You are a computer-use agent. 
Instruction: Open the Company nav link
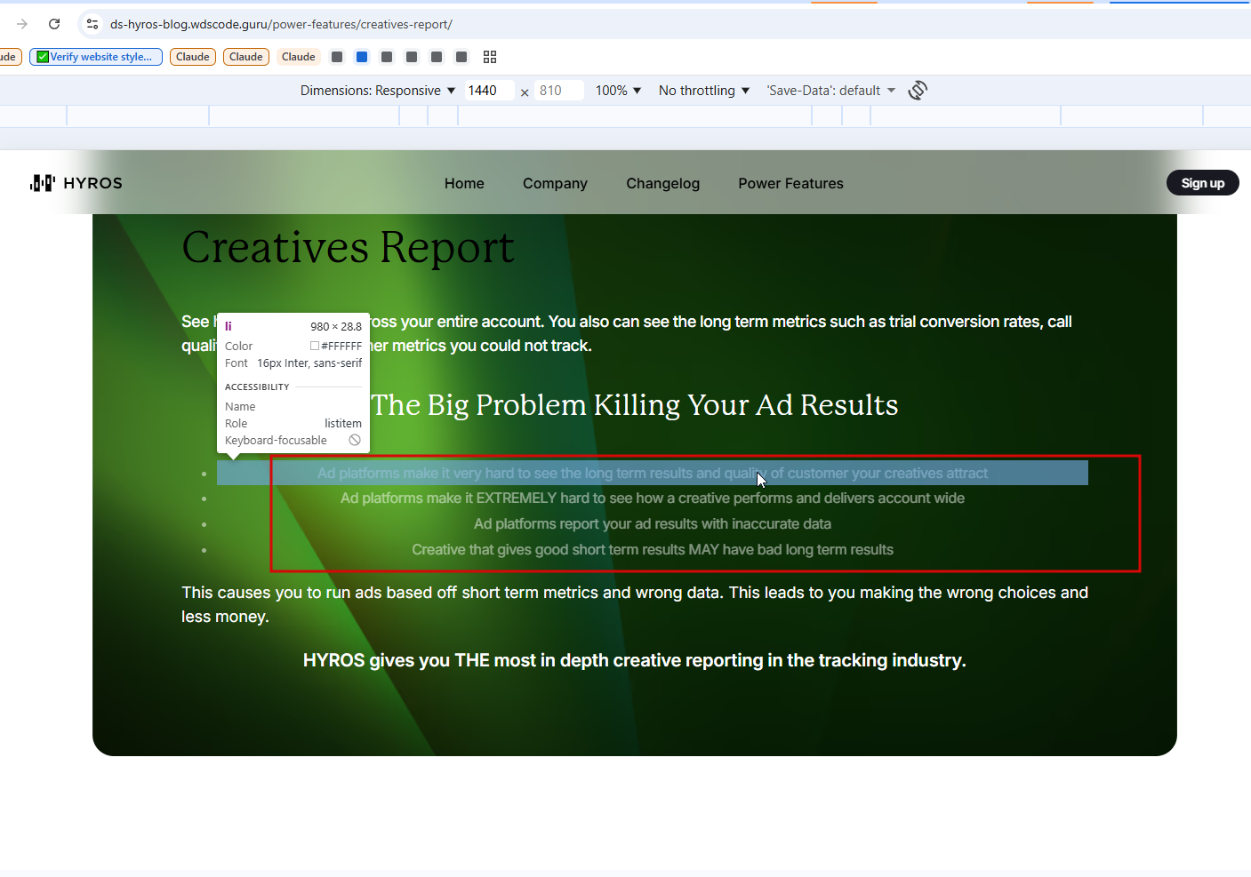[x=555, y=183]
